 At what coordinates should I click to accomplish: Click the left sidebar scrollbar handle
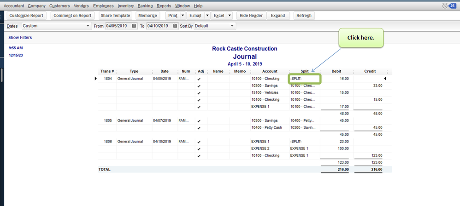coord(1,75)
